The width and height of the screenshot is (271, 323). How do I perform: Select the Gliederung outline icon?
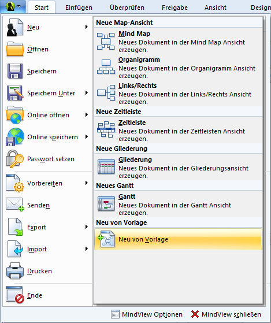coord(106,167)
